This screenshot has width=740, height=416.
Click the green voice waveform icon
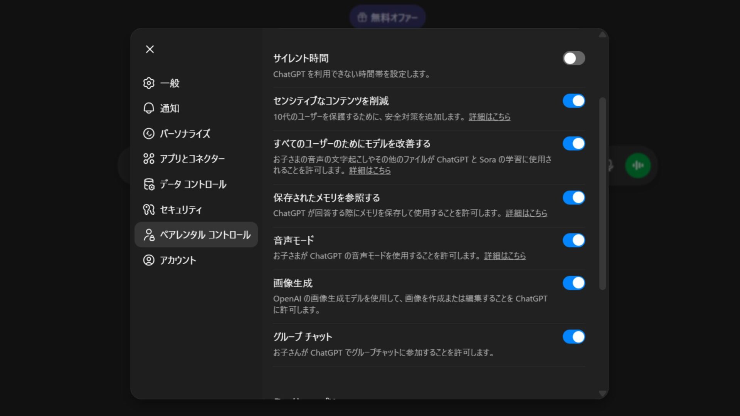(x=637, y=165)
